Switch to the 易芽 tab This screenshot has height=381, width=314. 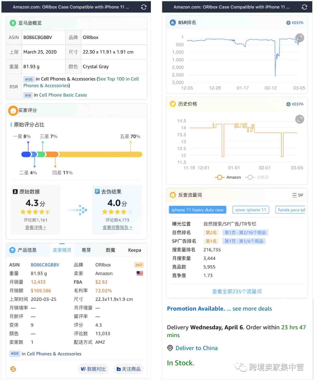[x=86, y=250]
